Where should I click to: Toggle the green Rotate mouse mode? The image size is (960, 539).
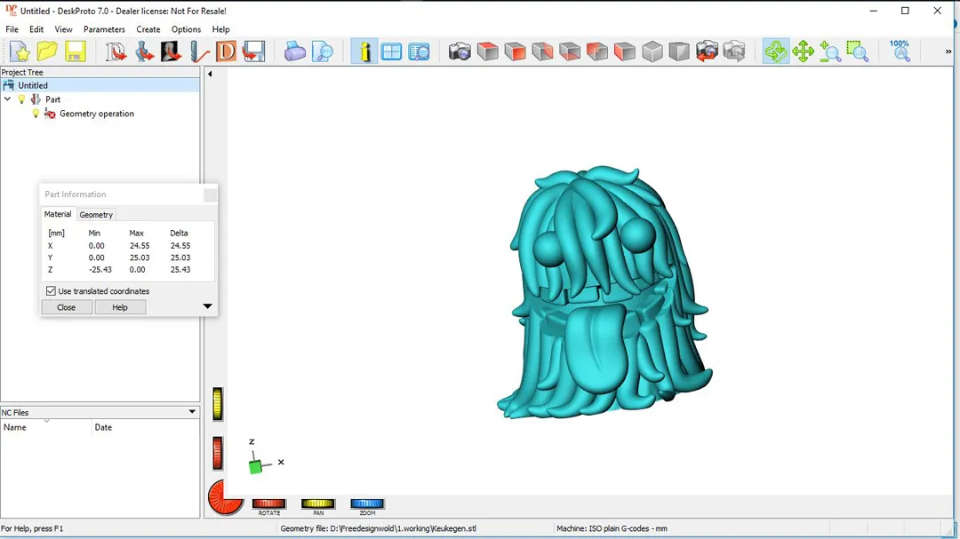click(x=776, y=52)
